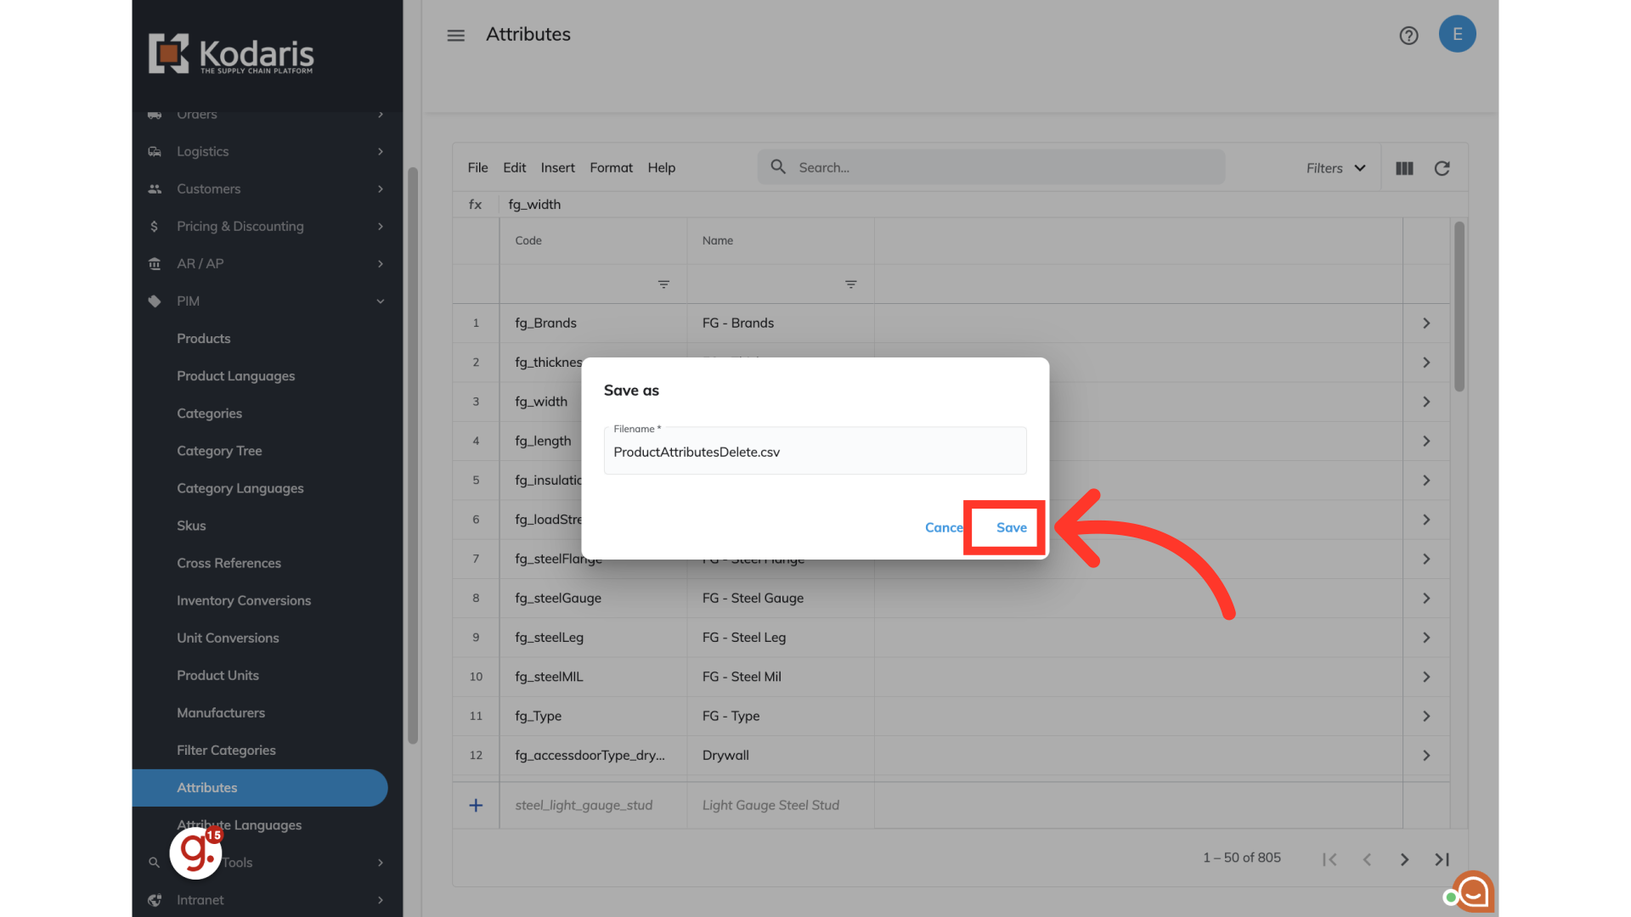Click the Filename input field

pyautogui.click(x=814, y=453)
